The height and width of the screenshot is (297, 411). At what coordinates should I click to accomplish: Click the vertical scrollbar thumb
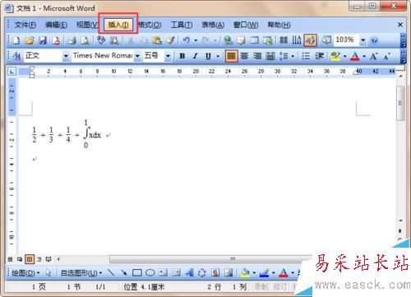[x=400, y=103]
